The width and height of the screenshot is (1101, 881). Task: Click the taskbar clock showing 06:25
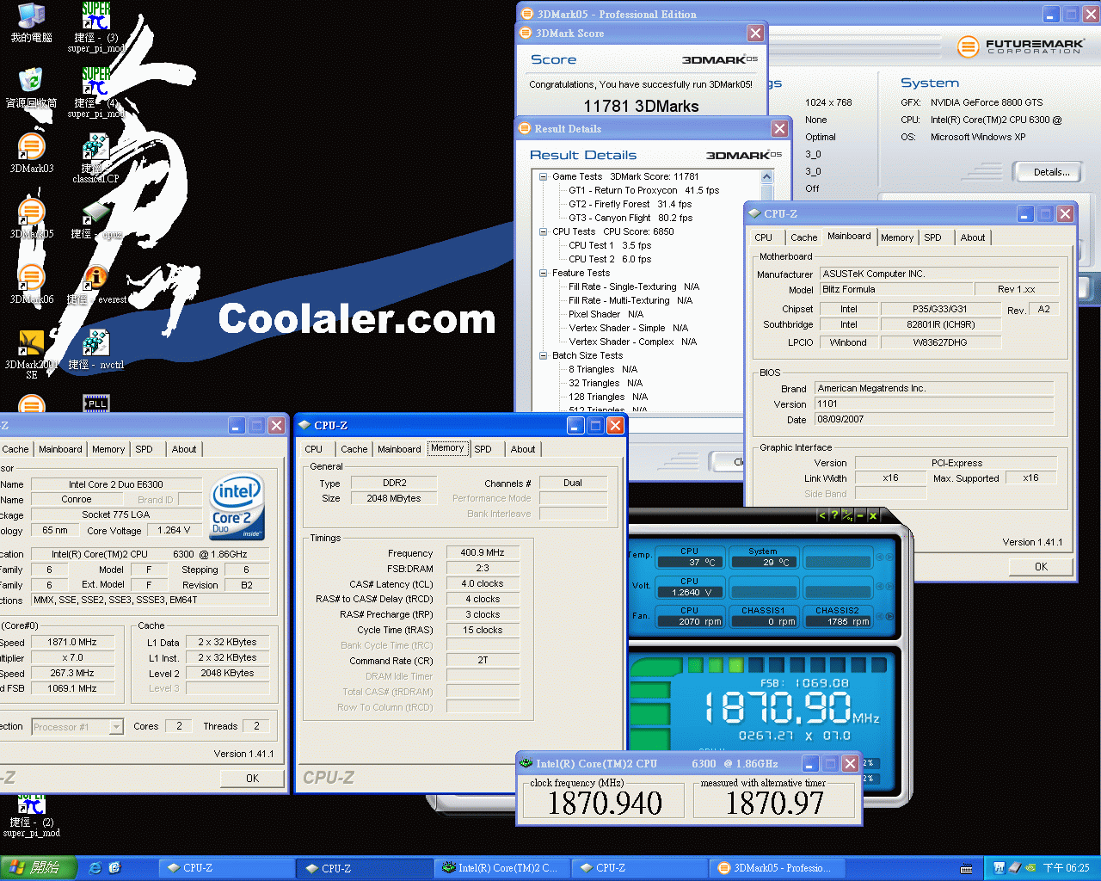[x=1066, y=868]
